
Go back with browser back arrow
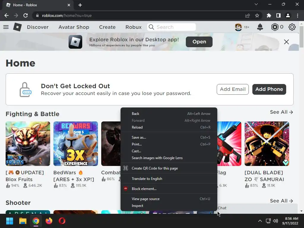7,15
